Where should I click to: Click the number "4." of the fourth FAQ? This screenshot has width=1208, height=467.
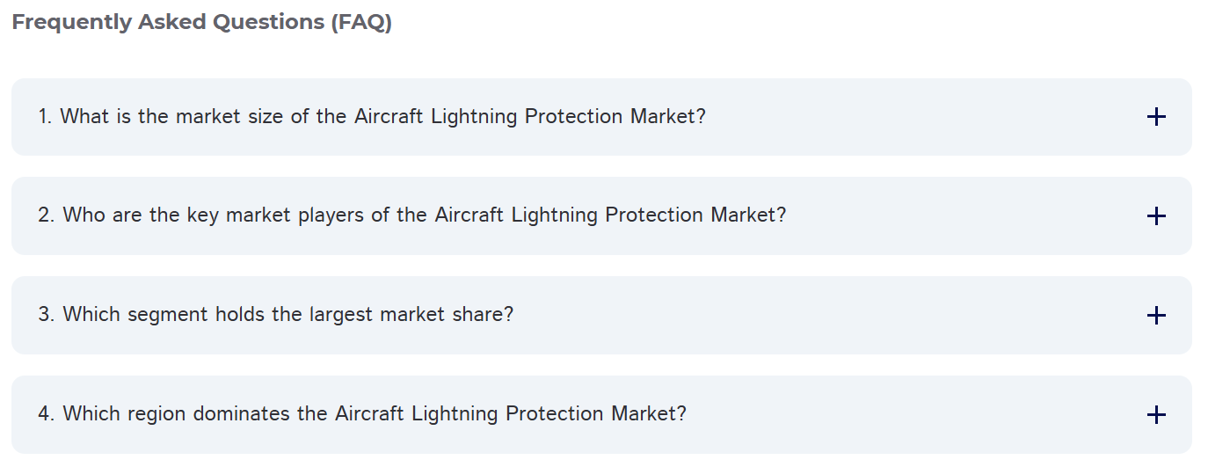point(47,414)
